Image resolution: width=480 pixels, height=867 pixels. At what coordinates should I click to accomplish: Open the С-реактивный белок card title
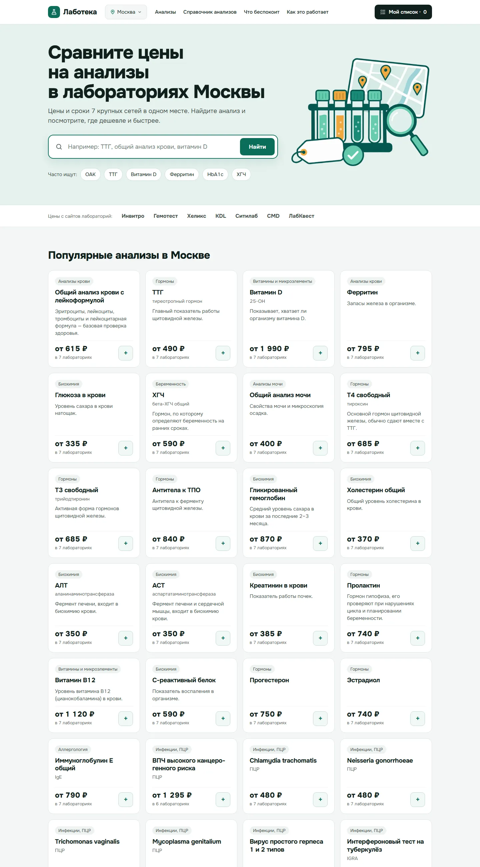184,680
